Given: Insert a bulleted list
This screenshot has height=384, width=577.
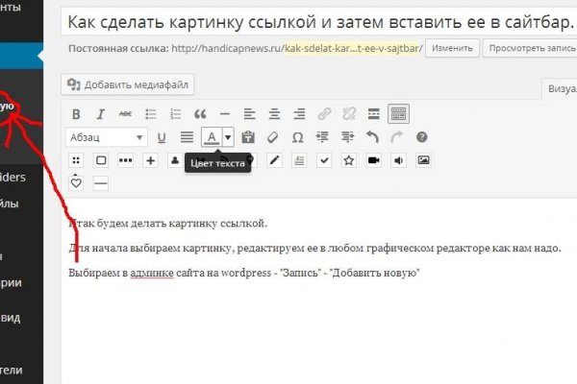Looking at the screenshot, I should (x=149, y=114).
